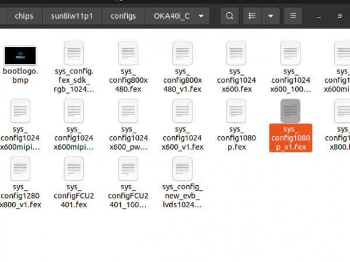Navigate to sun8iw11p1 in path bar
Image resolution: width=350 pixels, height=262 pixels.
[x=73, y=16]
